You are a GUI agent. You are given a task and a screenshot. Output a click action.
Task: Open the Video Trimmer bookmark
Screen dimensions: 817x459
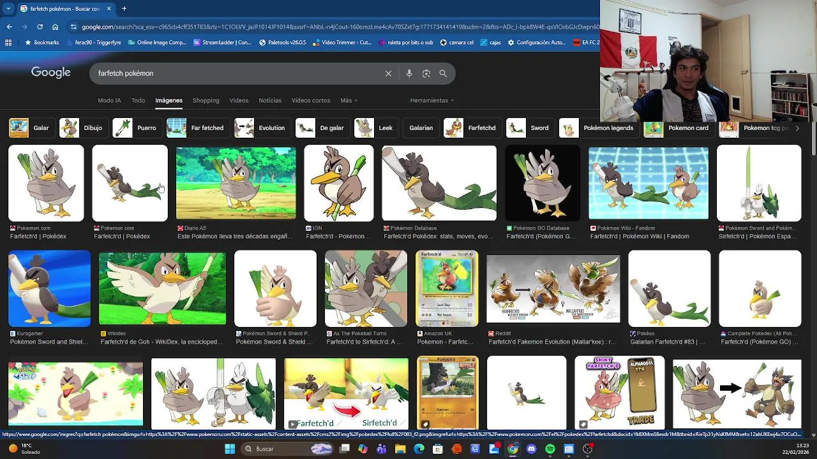(342, 43)
